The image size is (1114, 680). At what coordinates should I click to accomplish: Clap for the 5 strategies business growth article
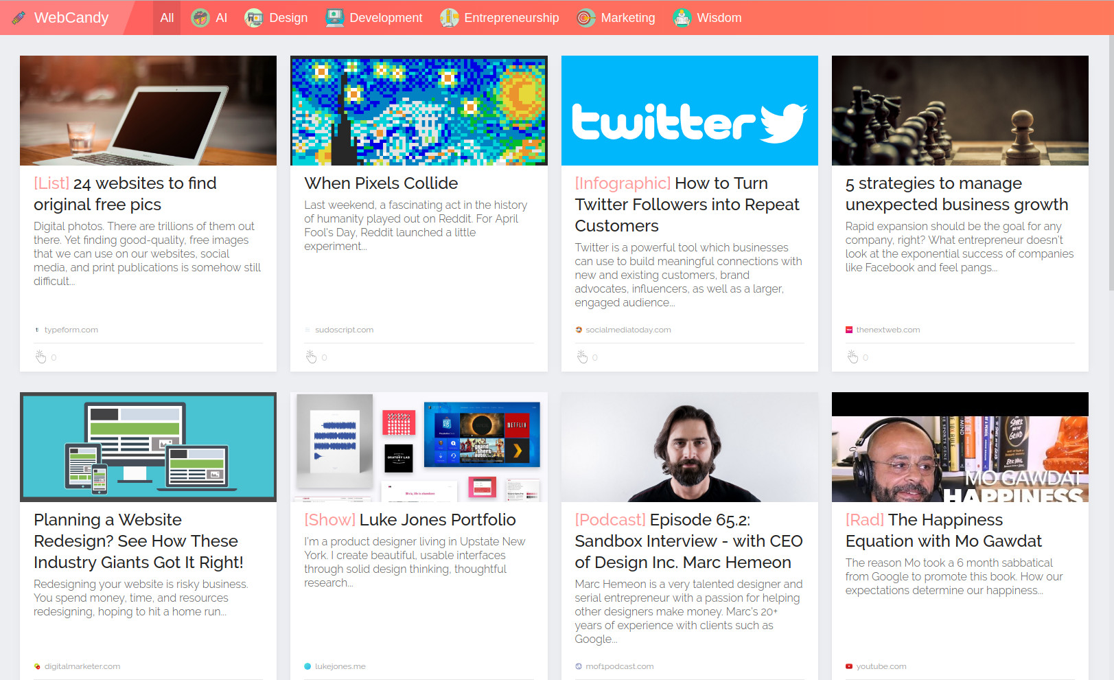pos(852,356)
